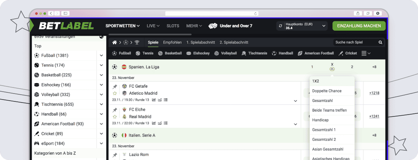This screenshot has height=160, width=418.
Task: Refresh the Hauptkonto balance
Action: (x=280, y=26)
